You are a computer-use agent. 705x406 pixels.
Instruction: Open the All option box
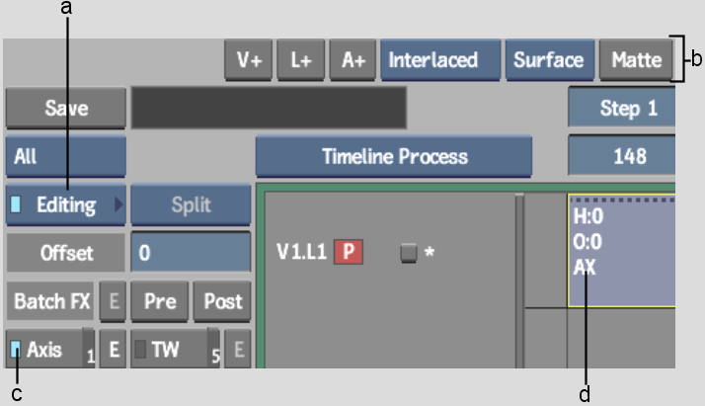point(65,156)
